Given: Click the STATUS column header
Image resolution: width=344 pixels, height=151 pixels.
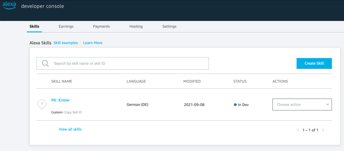Looking at the screenshot, I should [x=240, y=82].
